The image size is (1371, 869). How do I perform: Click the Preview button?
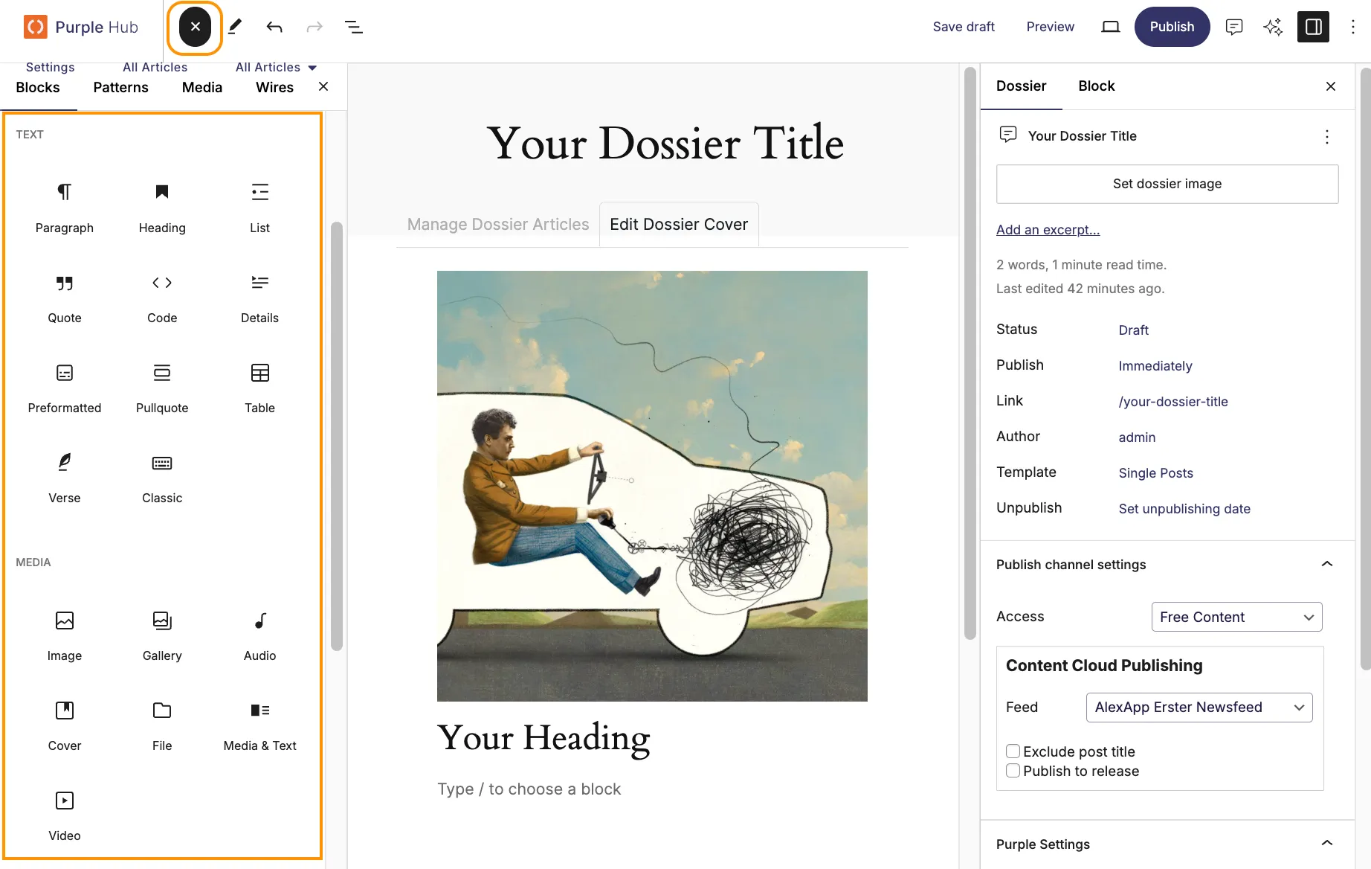(x=1050, y=27)
